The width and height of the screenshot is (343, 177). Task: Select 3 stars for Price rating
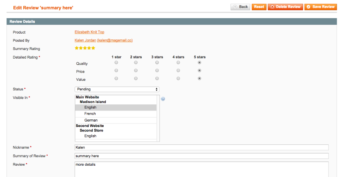[x=157, y=71]
